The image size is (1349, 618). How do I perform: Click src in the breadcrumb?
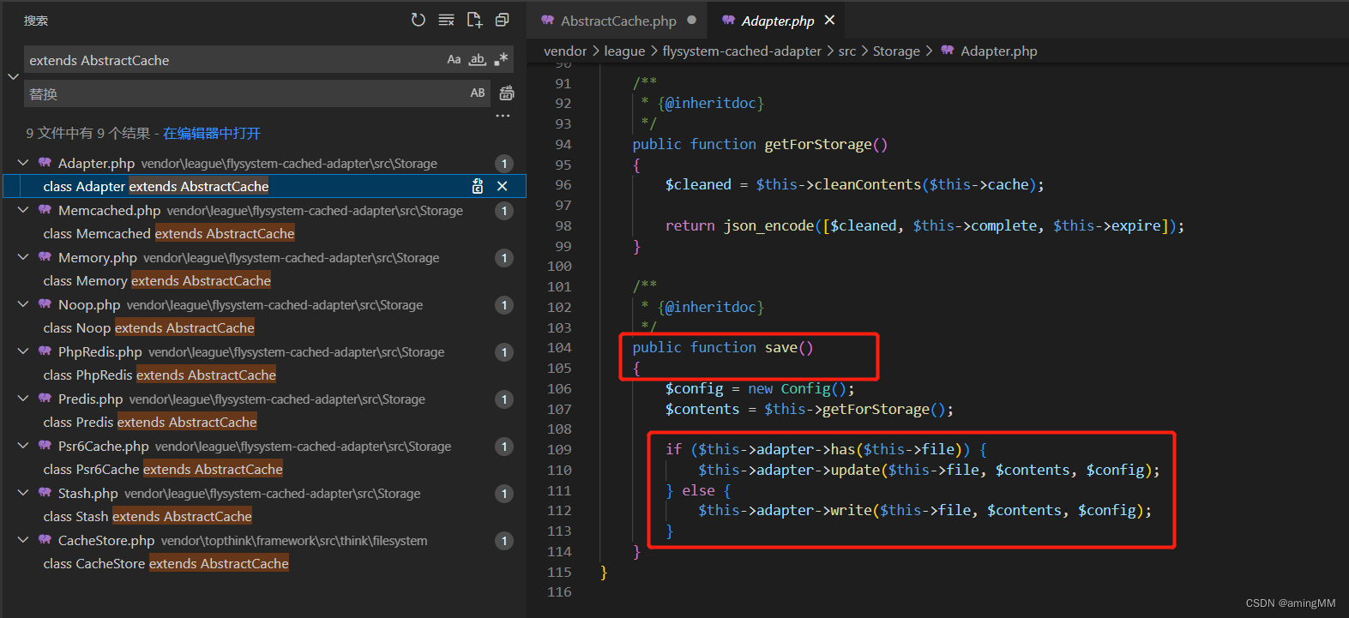(847, 51)
